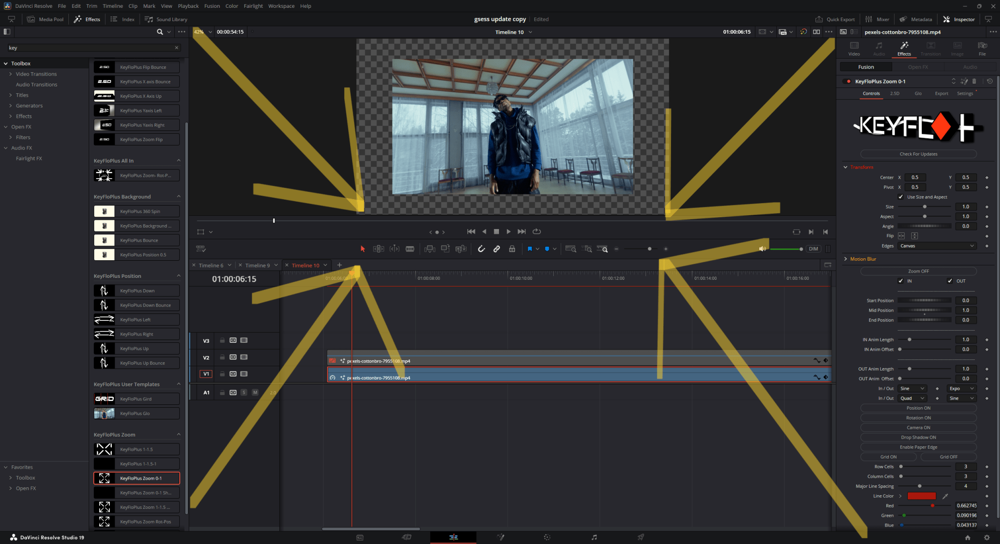Open the Quick Export dialog
The height and width of the screenshot is (544, 1000).
point(835,19)
